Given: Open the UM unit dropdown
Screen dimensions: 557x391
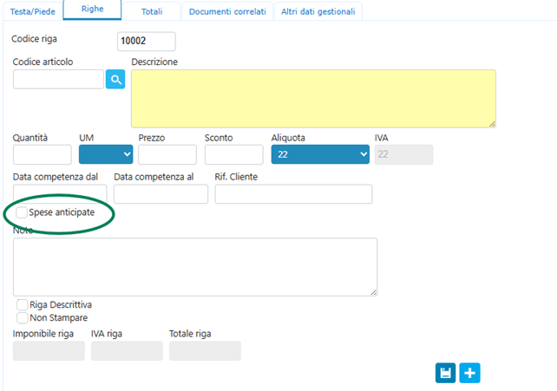Looking at the screenshot, I should [105, 154].
